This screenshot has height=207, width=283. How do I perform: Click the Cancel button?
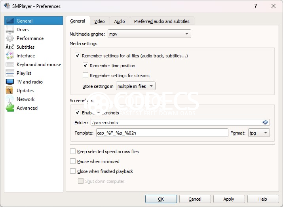click(195, 199)
